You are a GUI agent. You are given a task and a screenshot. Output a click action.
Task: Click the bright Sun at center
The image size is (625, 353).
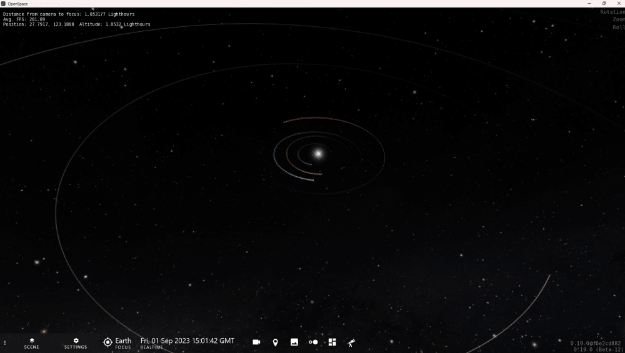point(317,154)
